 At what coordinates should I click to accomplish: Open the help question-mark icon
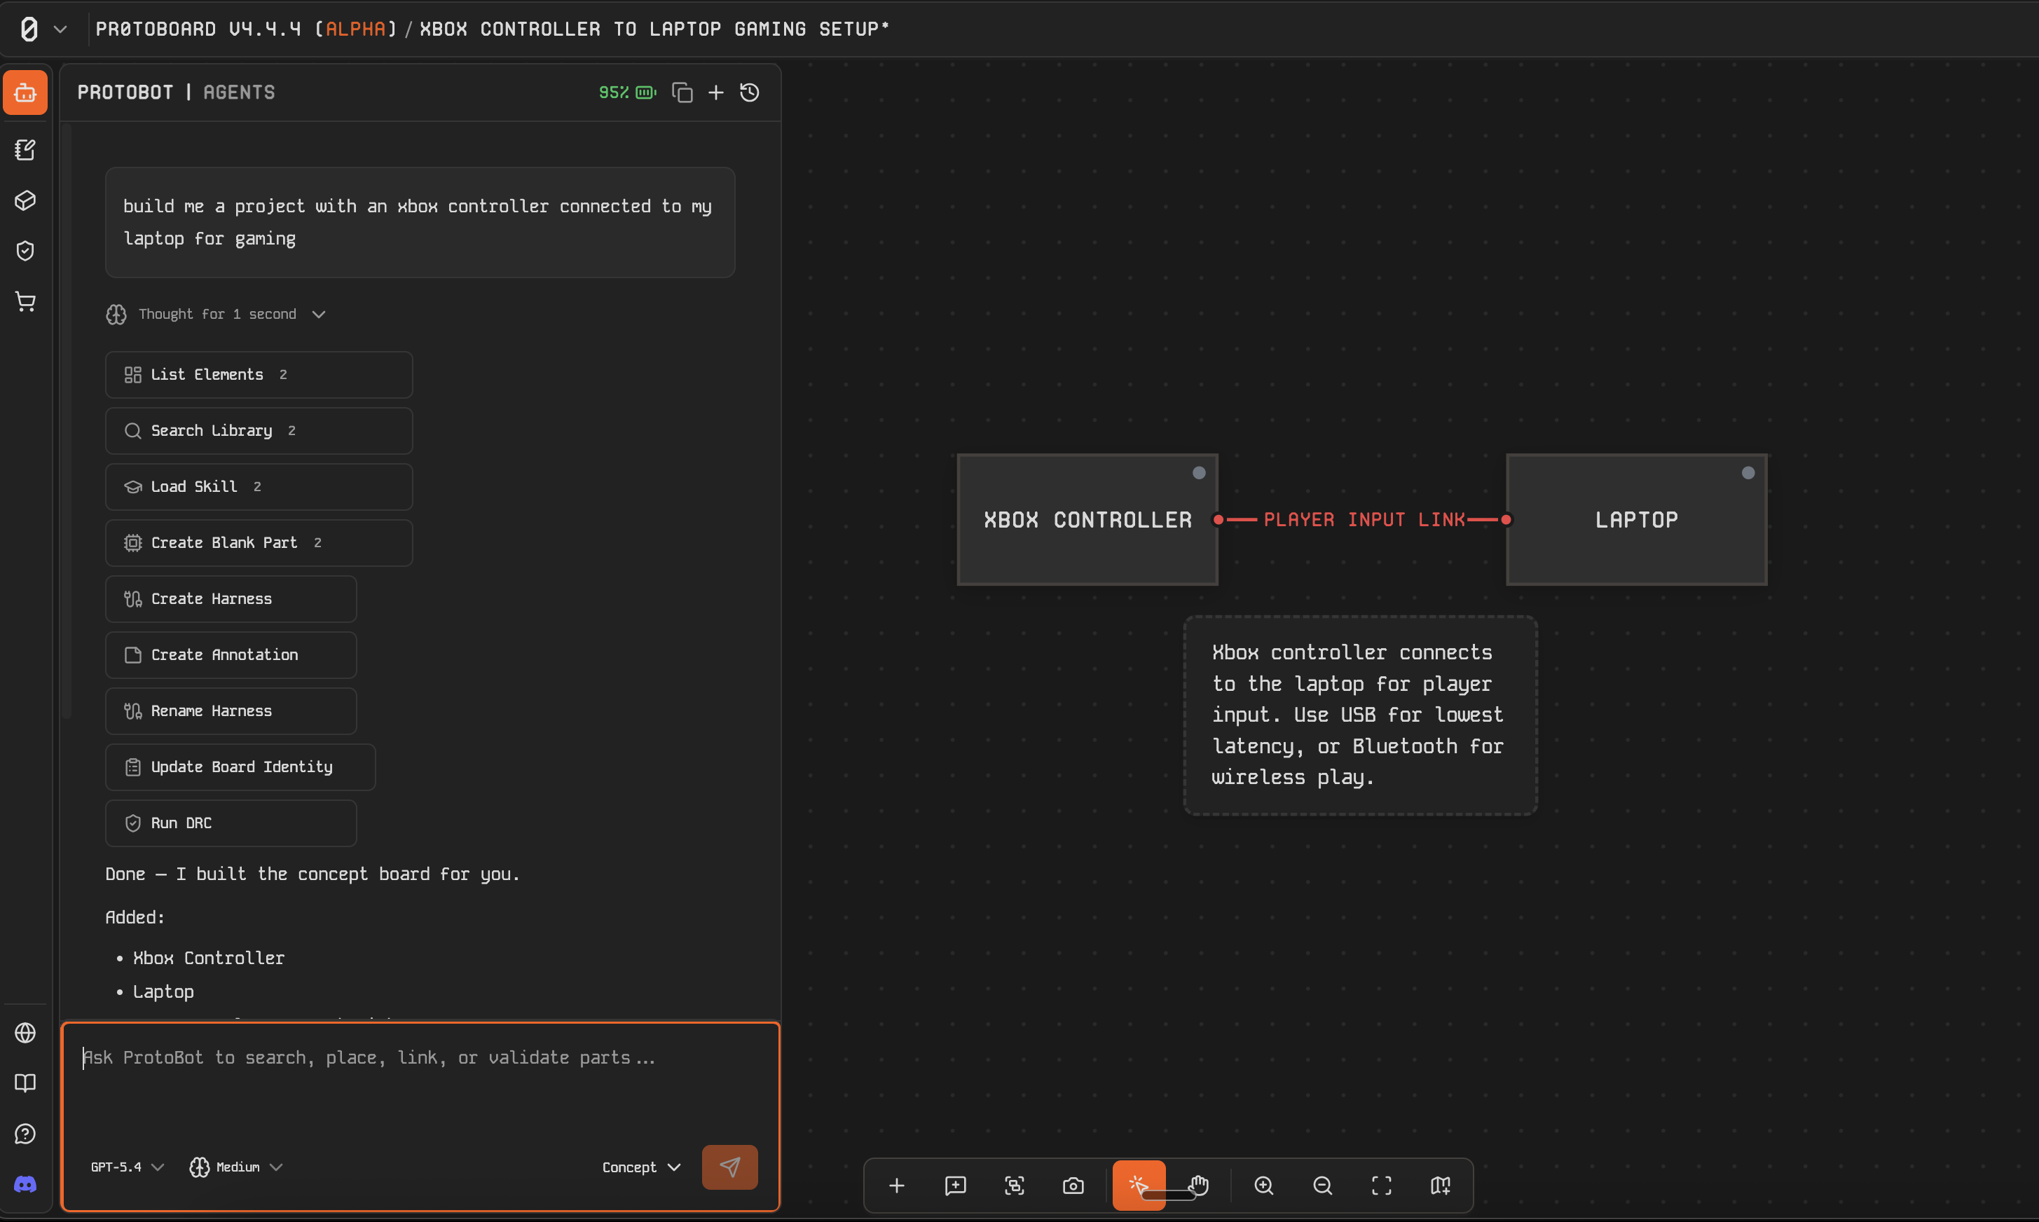[25, 1134]
